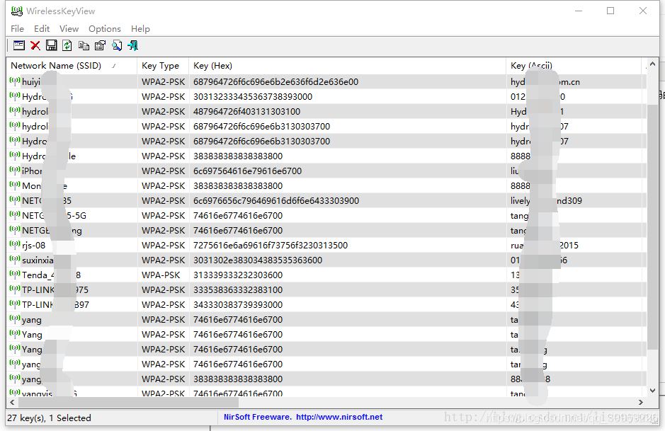Select hex key 333538363332383100

pos(238,289)
